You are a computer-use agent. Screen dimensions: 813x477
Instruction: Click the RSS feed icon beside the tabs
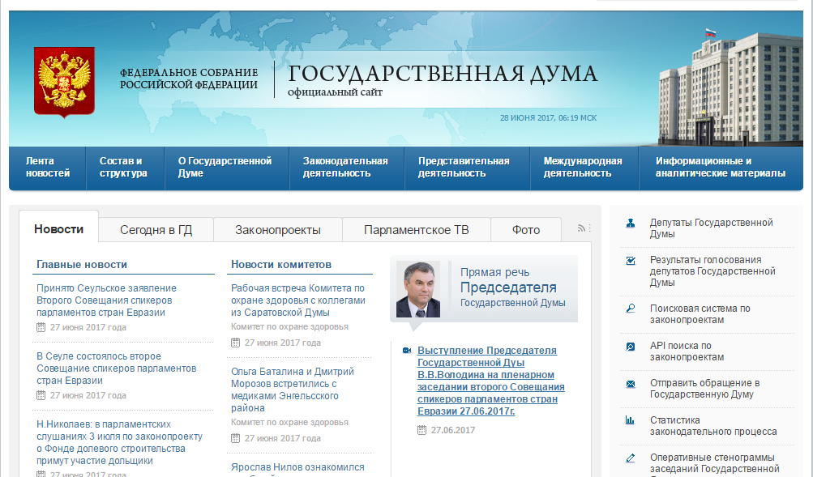[x=581, y=228]
